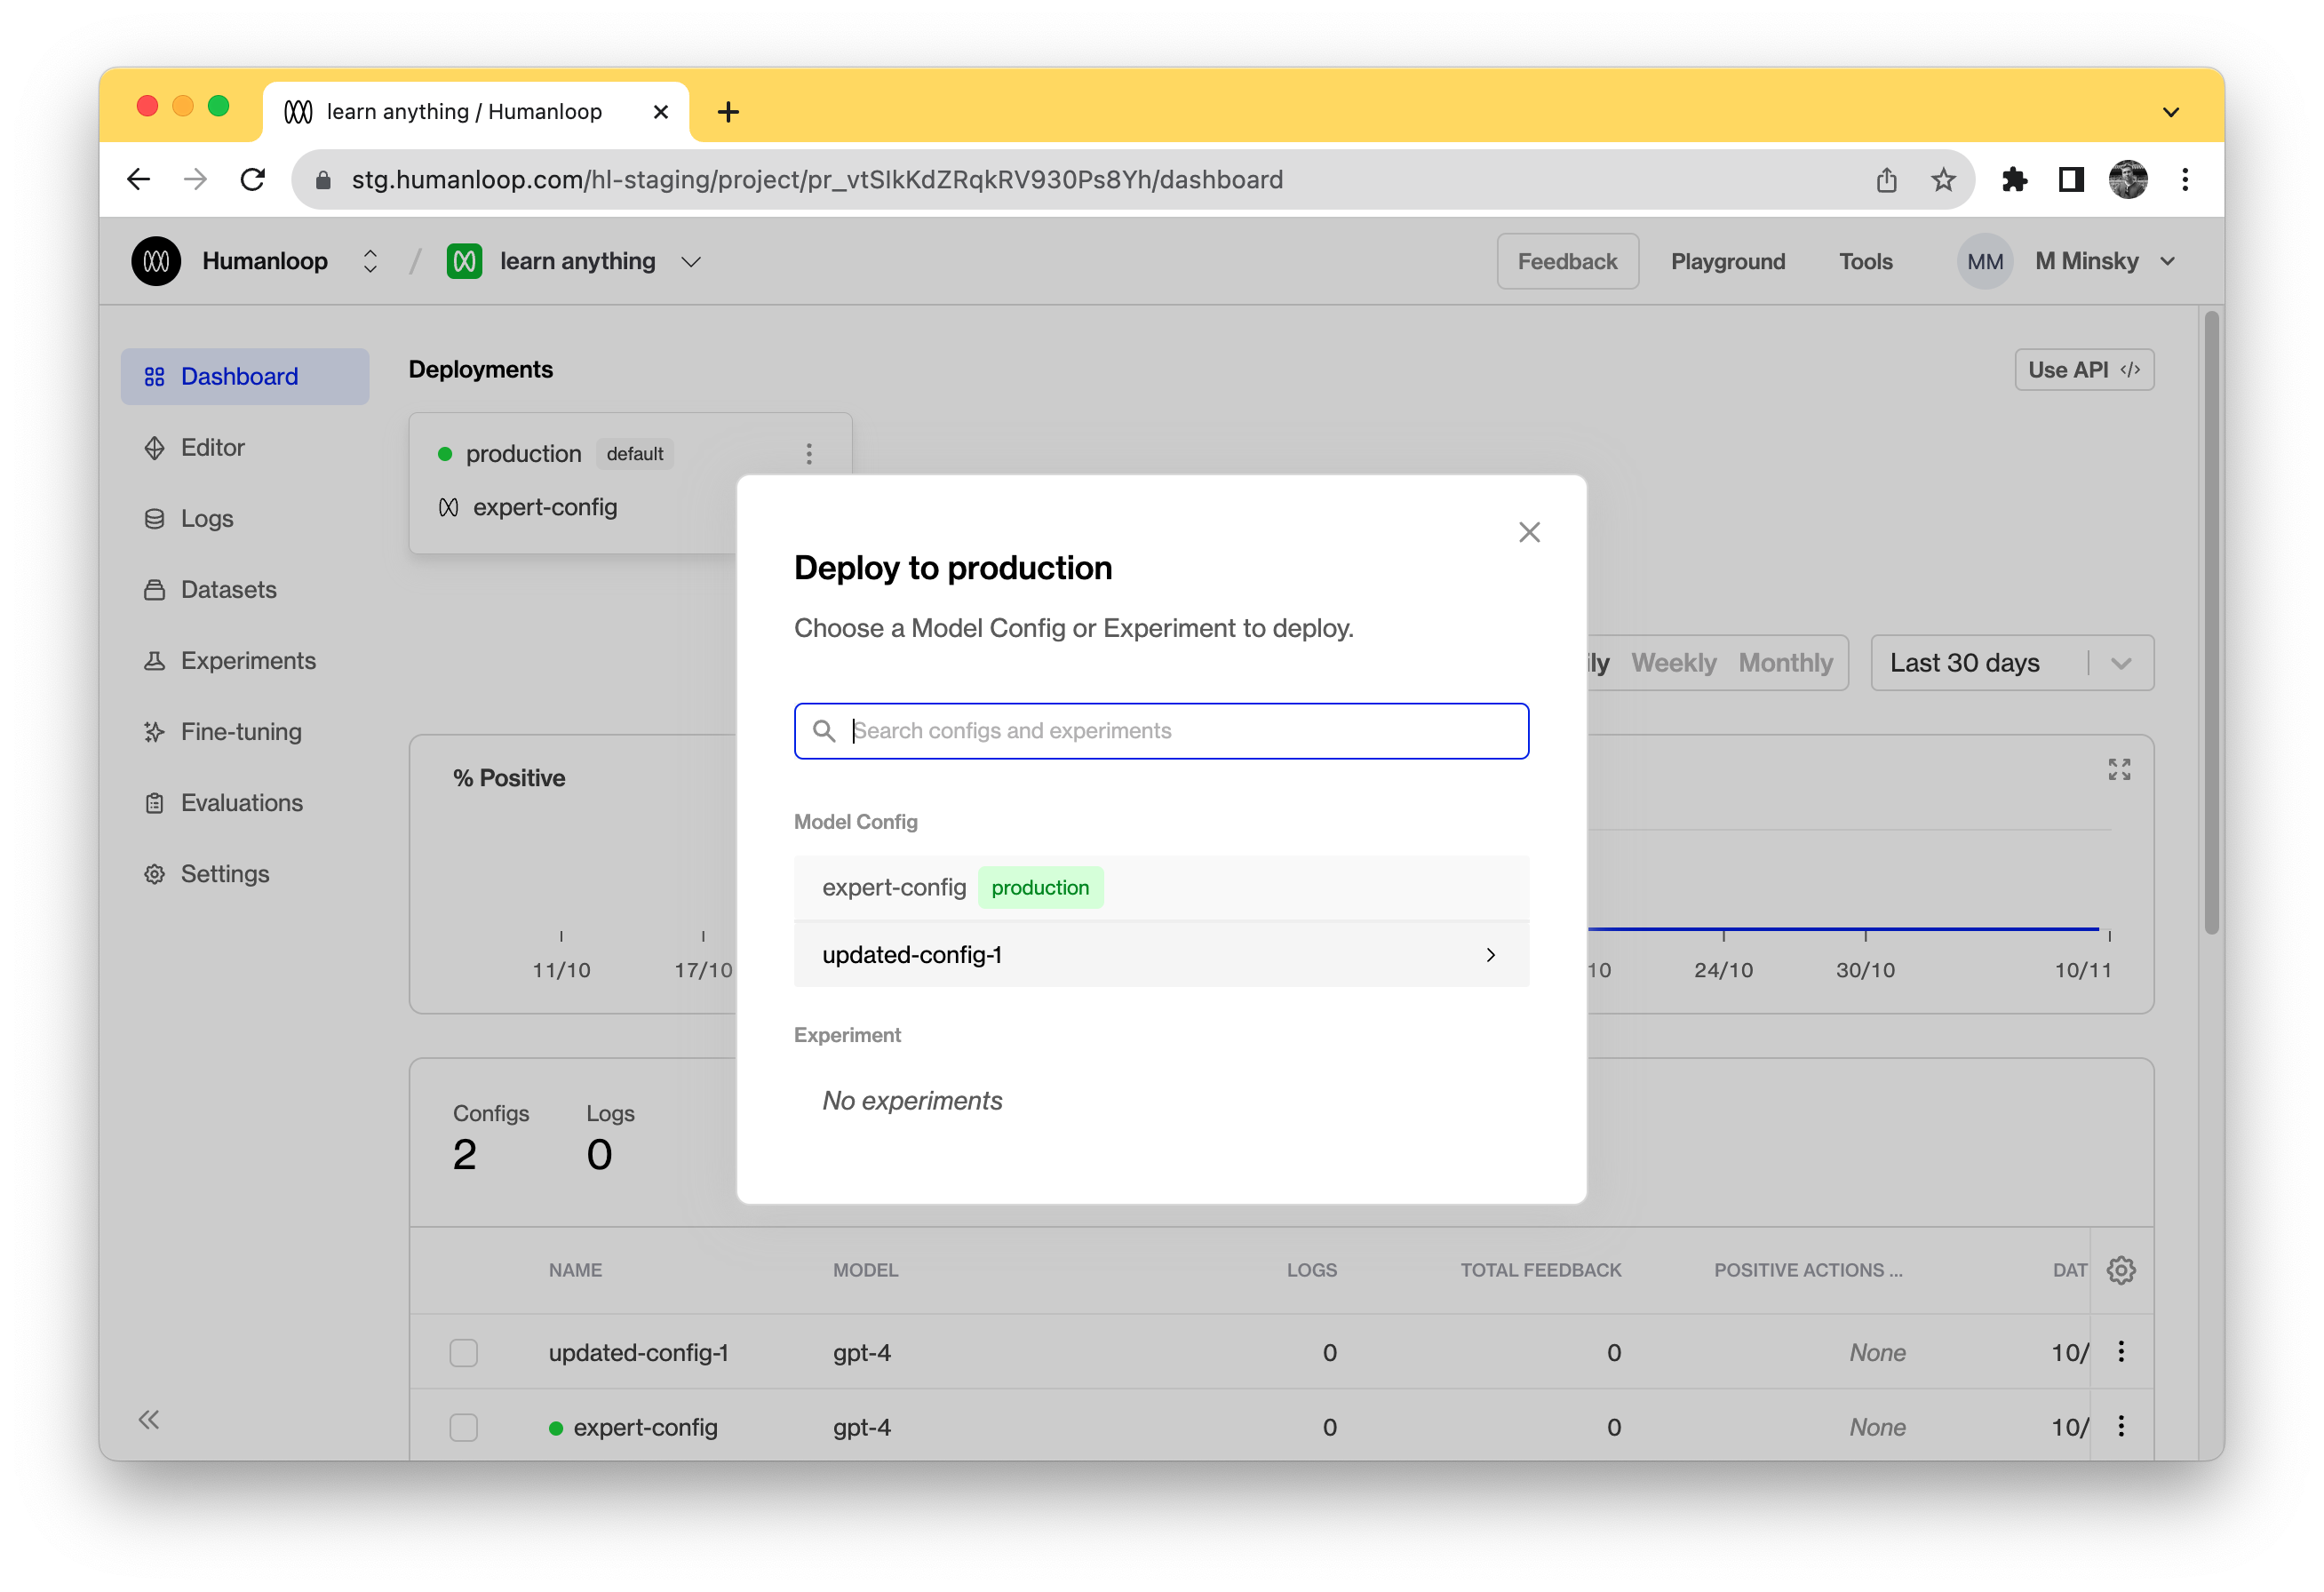
Task: Open the Last 30 days range dropdown
Action: click(2012, 662)
